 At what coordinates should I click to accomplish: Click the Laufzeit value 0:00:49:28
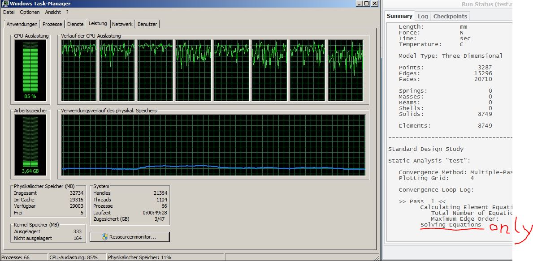pos(155,213)
